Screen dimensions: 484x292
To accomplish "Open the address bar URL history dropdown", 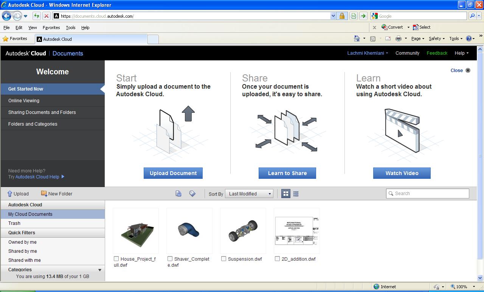I will point(333,16).
